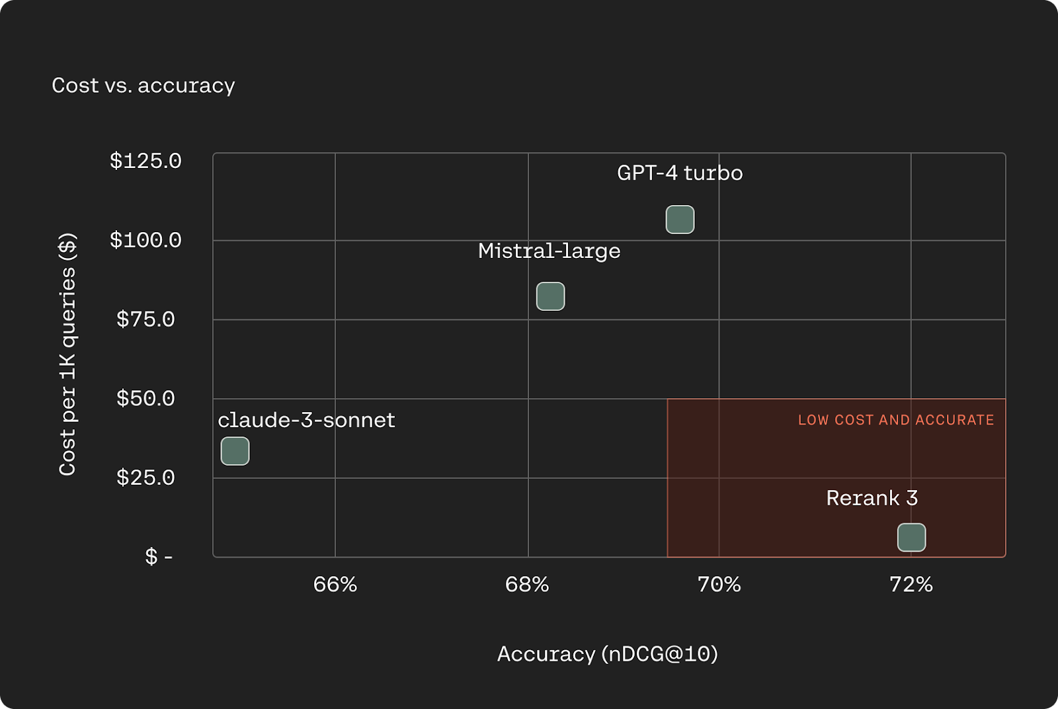Click the $100.0 y-axis tick label
The image size is (1058, 709).
tap(145, 239)
